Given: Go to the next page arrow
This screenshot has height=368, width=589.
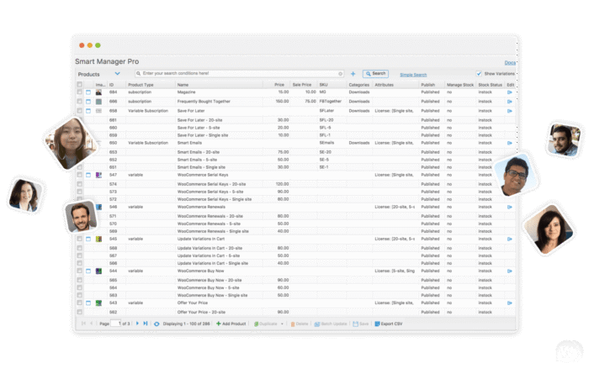Looking at the screenshot, I should click(137, 323).
